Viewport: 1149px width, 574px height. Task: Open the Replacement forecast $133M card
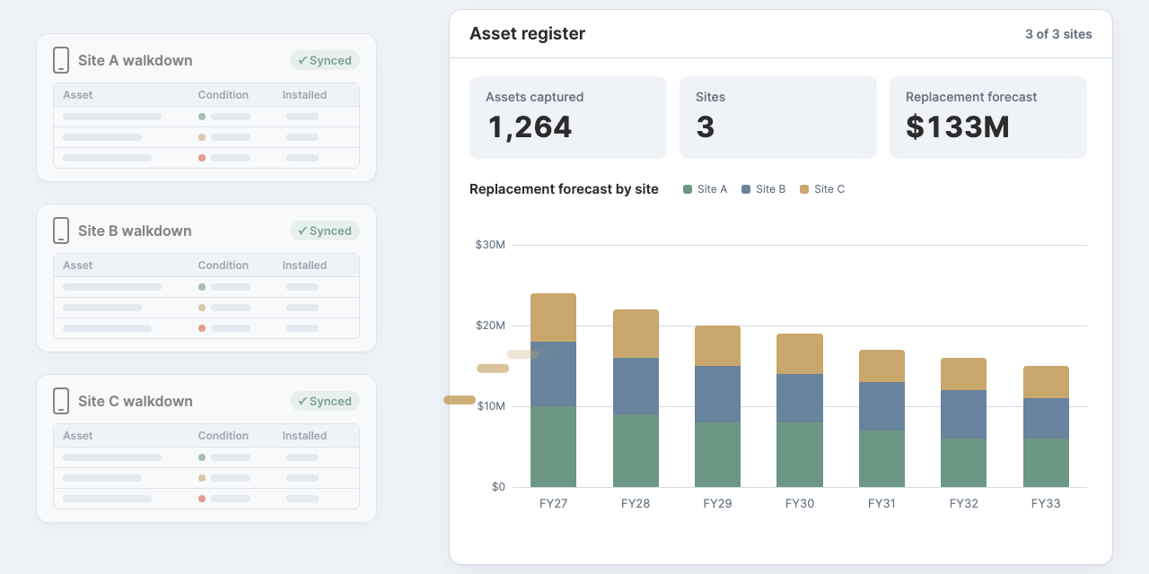(x=988, y=117)
